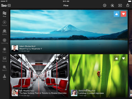Click 'Diana Ture favorited' text
The height and width of the screenshot is (99, 132).
click(87, 91)
